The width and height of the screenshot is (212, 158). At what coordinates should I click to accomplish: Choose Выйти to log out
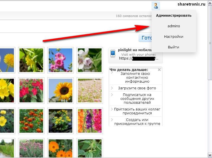pyautogui.click(x=174, y=47)
